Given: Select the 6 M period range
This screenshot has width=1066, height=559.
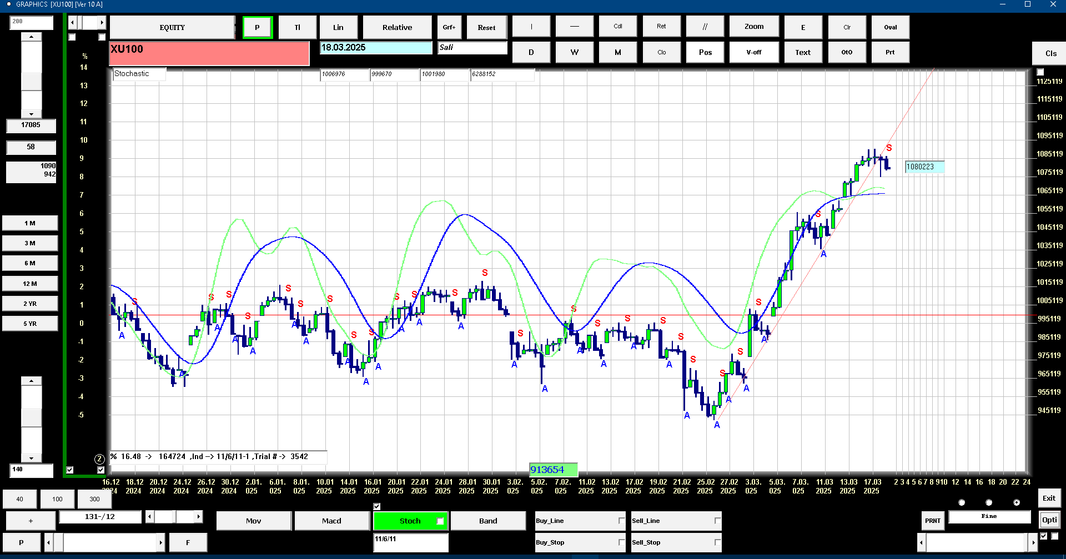Looking at the screenshot, I should pyautogui.click(x=30, y=263).
